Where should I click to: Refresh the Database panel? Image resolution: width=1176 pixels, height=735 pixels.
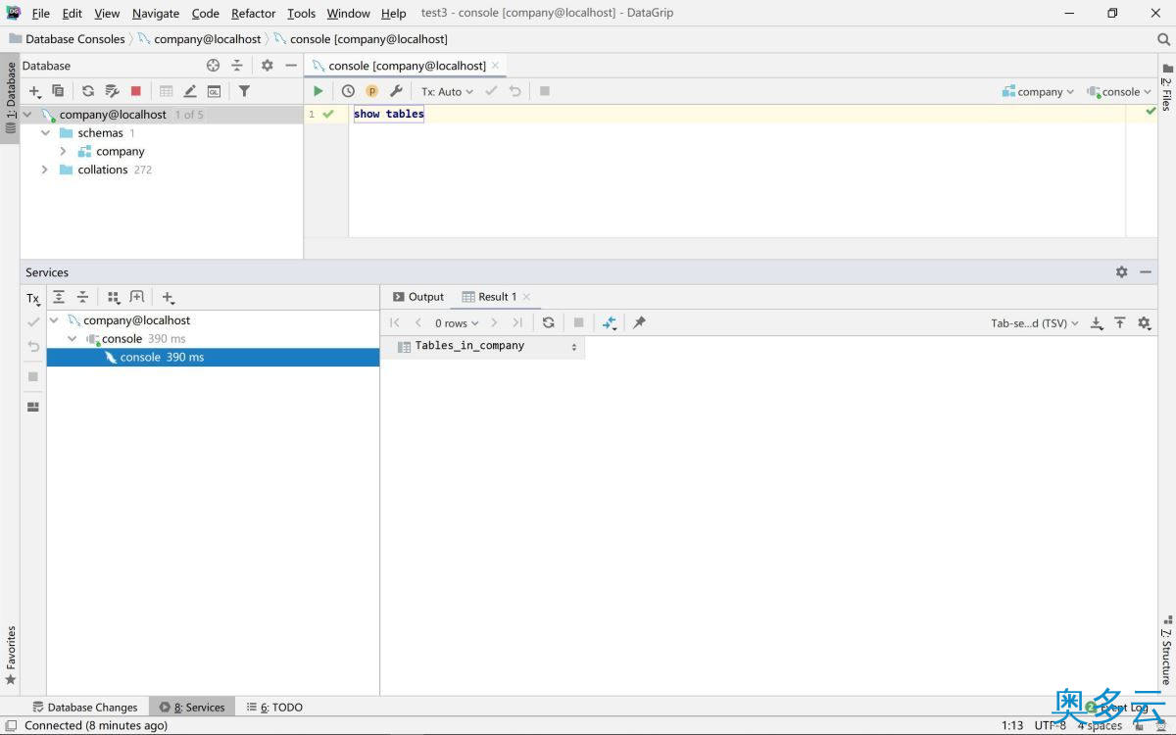tap(88, 91)
